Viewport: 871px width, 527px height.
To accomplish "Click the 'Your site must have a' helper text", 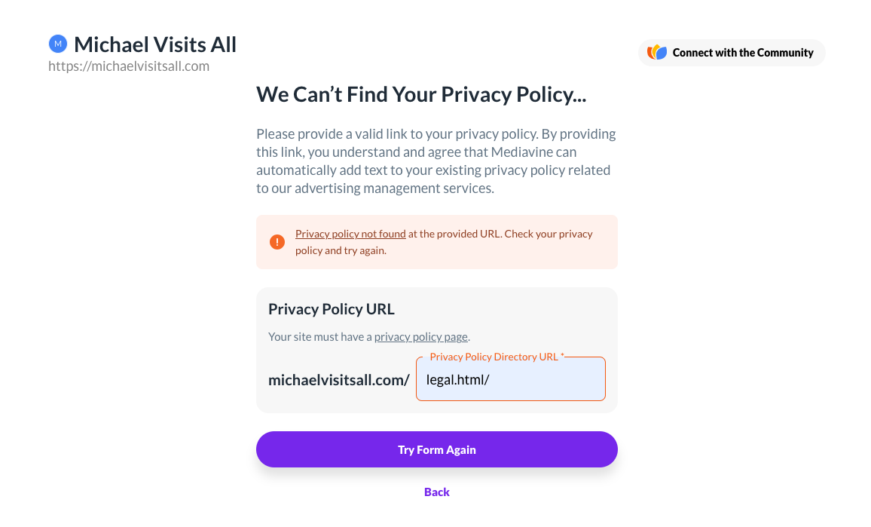I will [320, 337].
